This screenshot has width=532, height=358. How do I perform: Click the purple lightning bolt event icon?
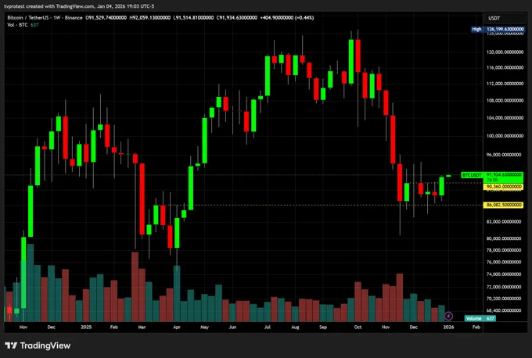(x=448, y=316)
